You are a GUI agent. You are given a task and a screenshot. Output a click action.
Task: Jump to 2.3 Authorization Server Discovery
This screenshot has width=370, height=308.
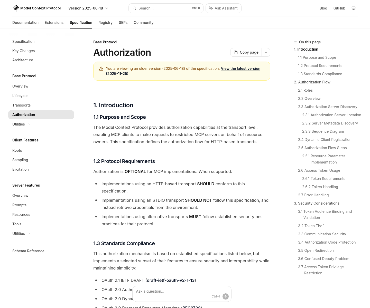[x=328, y=107]
